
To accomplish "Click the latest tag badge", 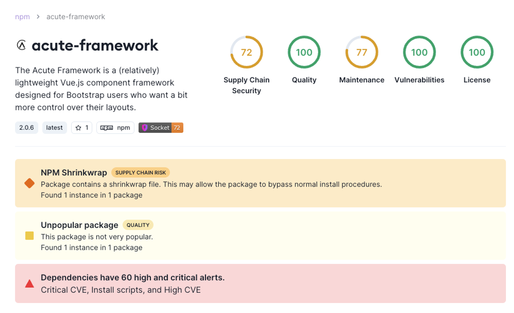I will (54, 128).
